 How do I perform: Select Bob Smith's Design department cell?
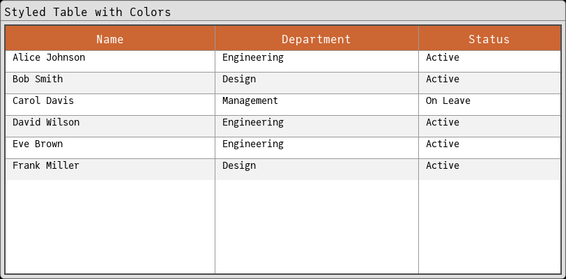point(239,80)
